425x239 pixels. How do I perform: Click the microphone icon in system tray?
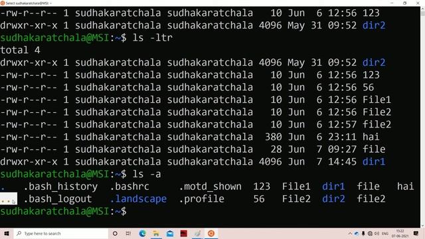[363, 233]
